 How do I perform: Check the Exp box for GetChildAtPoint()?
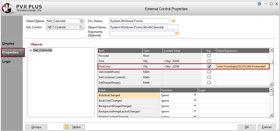pos(209,72)
